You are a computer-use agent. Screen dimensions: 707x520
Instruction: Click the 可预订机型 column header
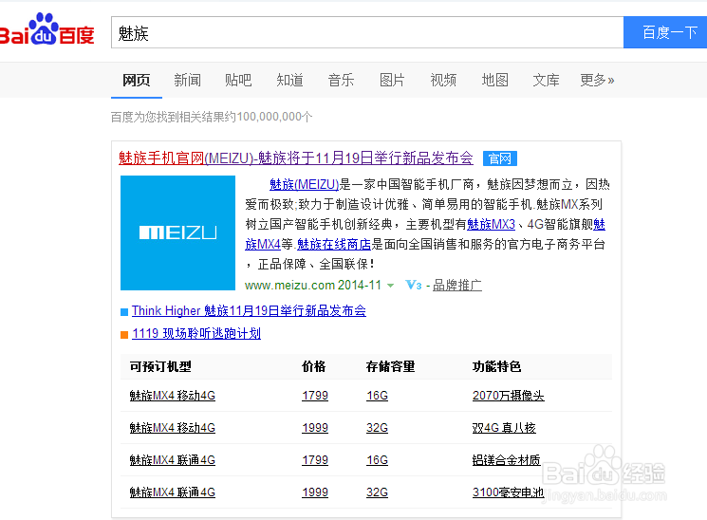pyautogui.click(x=160, y=366)
